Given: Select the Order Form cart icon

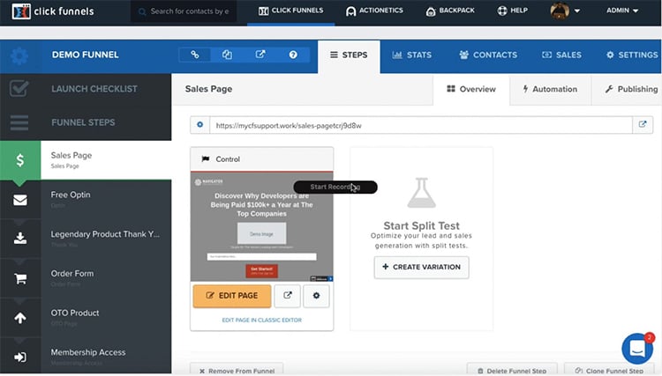Looking at the screenshot, I should 19,278.
